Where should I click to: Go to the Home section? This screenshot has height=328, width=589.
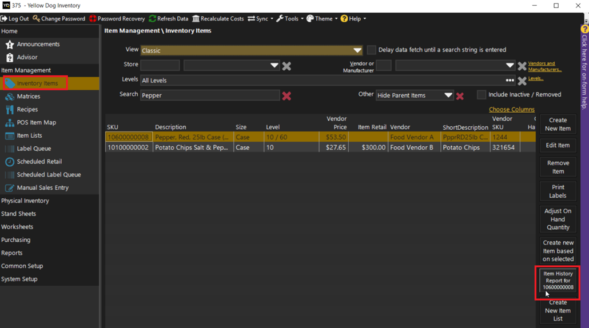tap(9, 31)
